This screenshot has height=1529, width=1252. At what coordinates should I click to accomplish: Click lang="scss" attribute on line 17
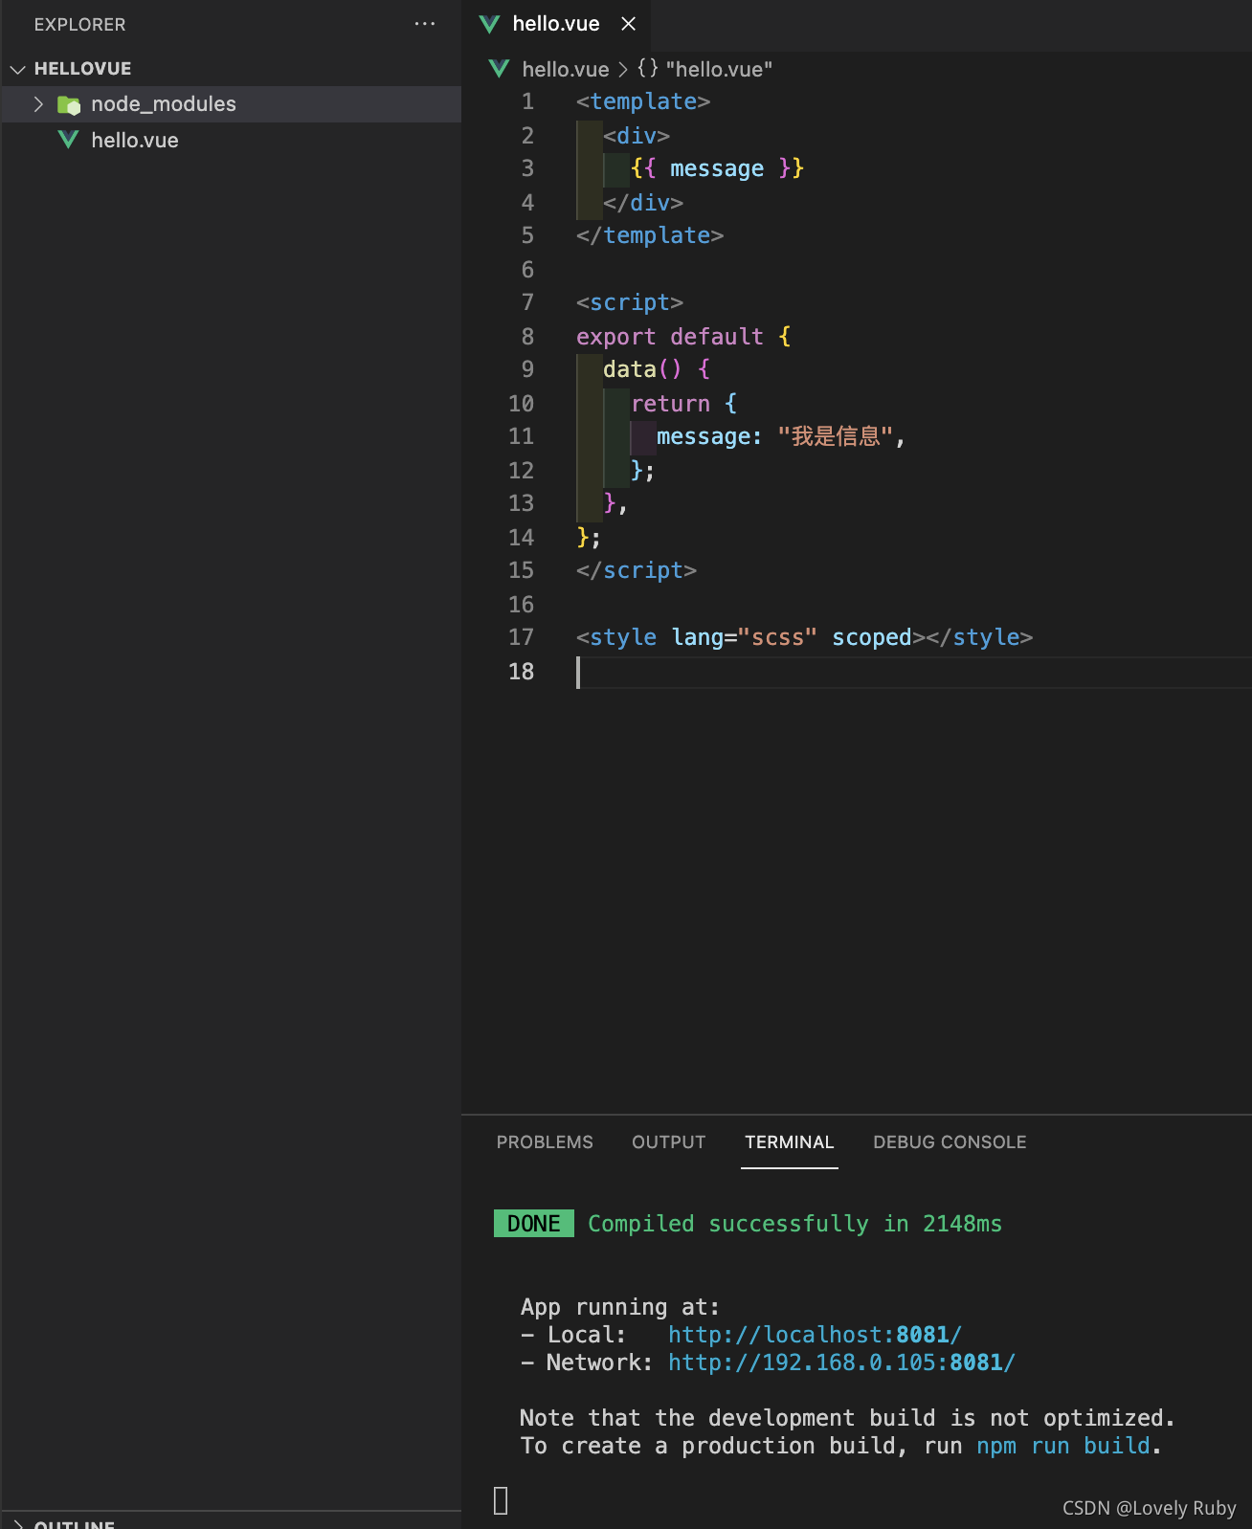745,637
